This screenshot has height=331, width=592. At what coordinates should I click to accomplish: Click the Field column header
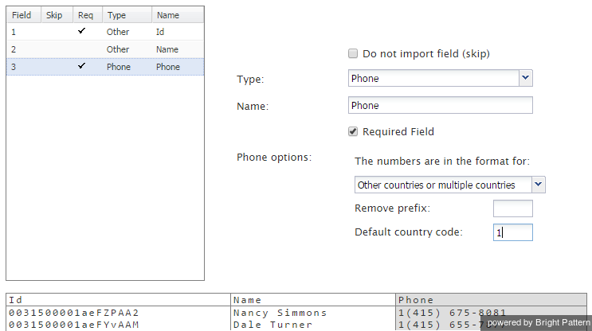[x=24, y=15]
